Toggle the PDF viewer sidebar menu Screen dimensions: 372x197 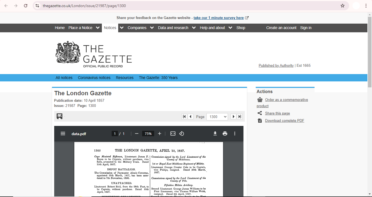63,134
